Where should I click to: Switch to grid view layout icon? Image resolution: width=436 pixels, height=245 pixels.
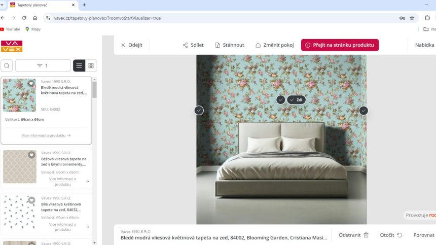click(x=91, y=65)
